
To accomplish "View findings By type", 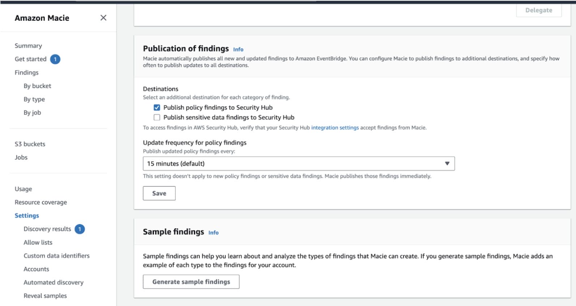I will 34,99.
